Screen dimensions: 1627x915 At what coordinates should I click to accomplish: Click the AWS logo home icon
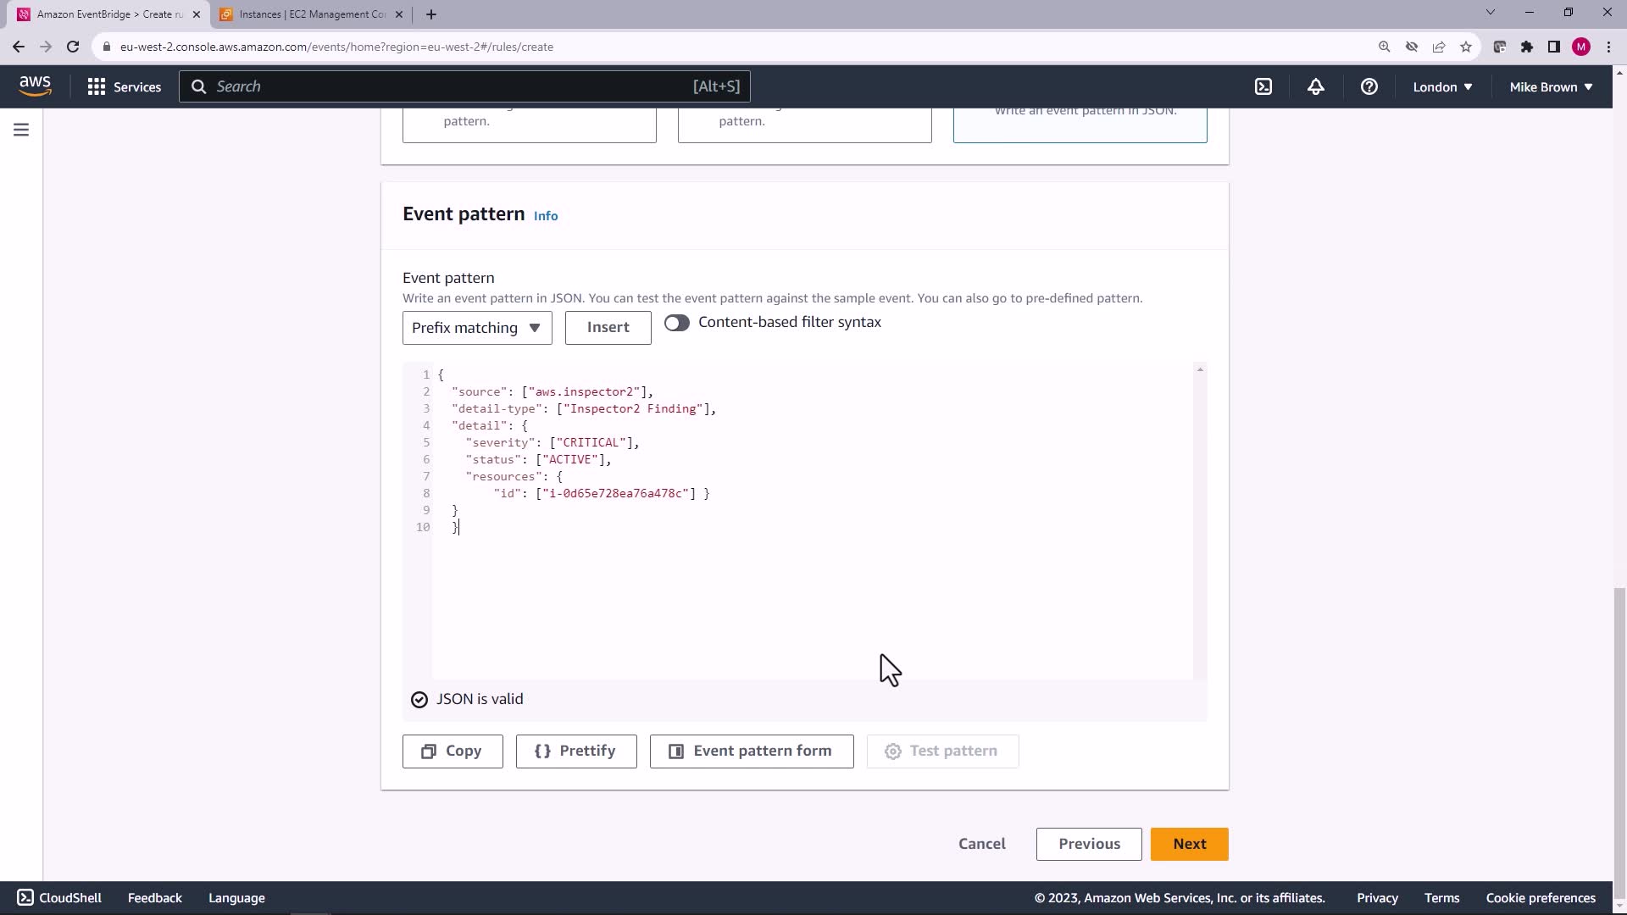tap(35, 86)
